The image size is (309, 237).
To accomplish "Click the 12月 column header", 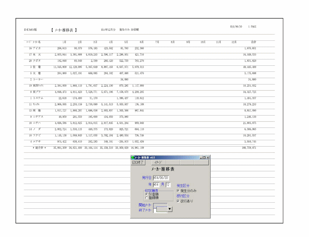I will [234, 42].
